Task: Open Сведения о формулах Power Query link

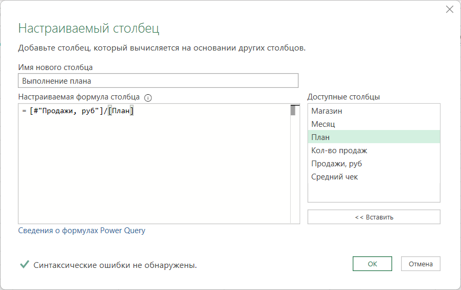Action: (x=81, y=231)
